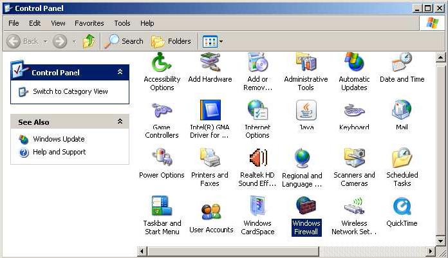Open Administrative Tools icon
Image resolution: width=448 pixels, height=258 pixels.
point(306,62)
